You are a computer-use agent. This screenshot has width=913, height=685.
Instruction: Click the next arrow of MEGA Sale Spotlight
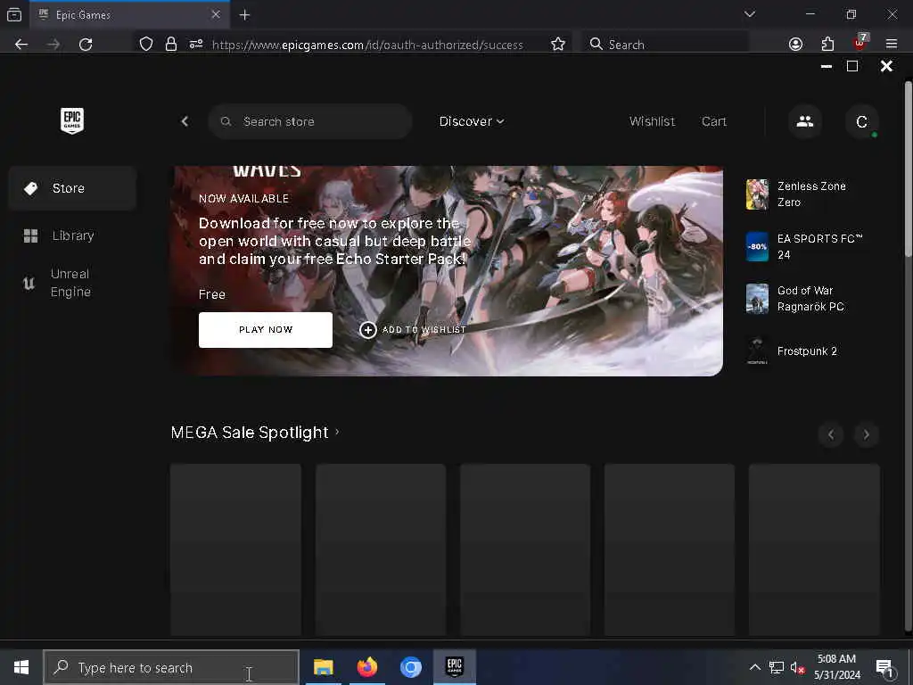coord(866,434)
